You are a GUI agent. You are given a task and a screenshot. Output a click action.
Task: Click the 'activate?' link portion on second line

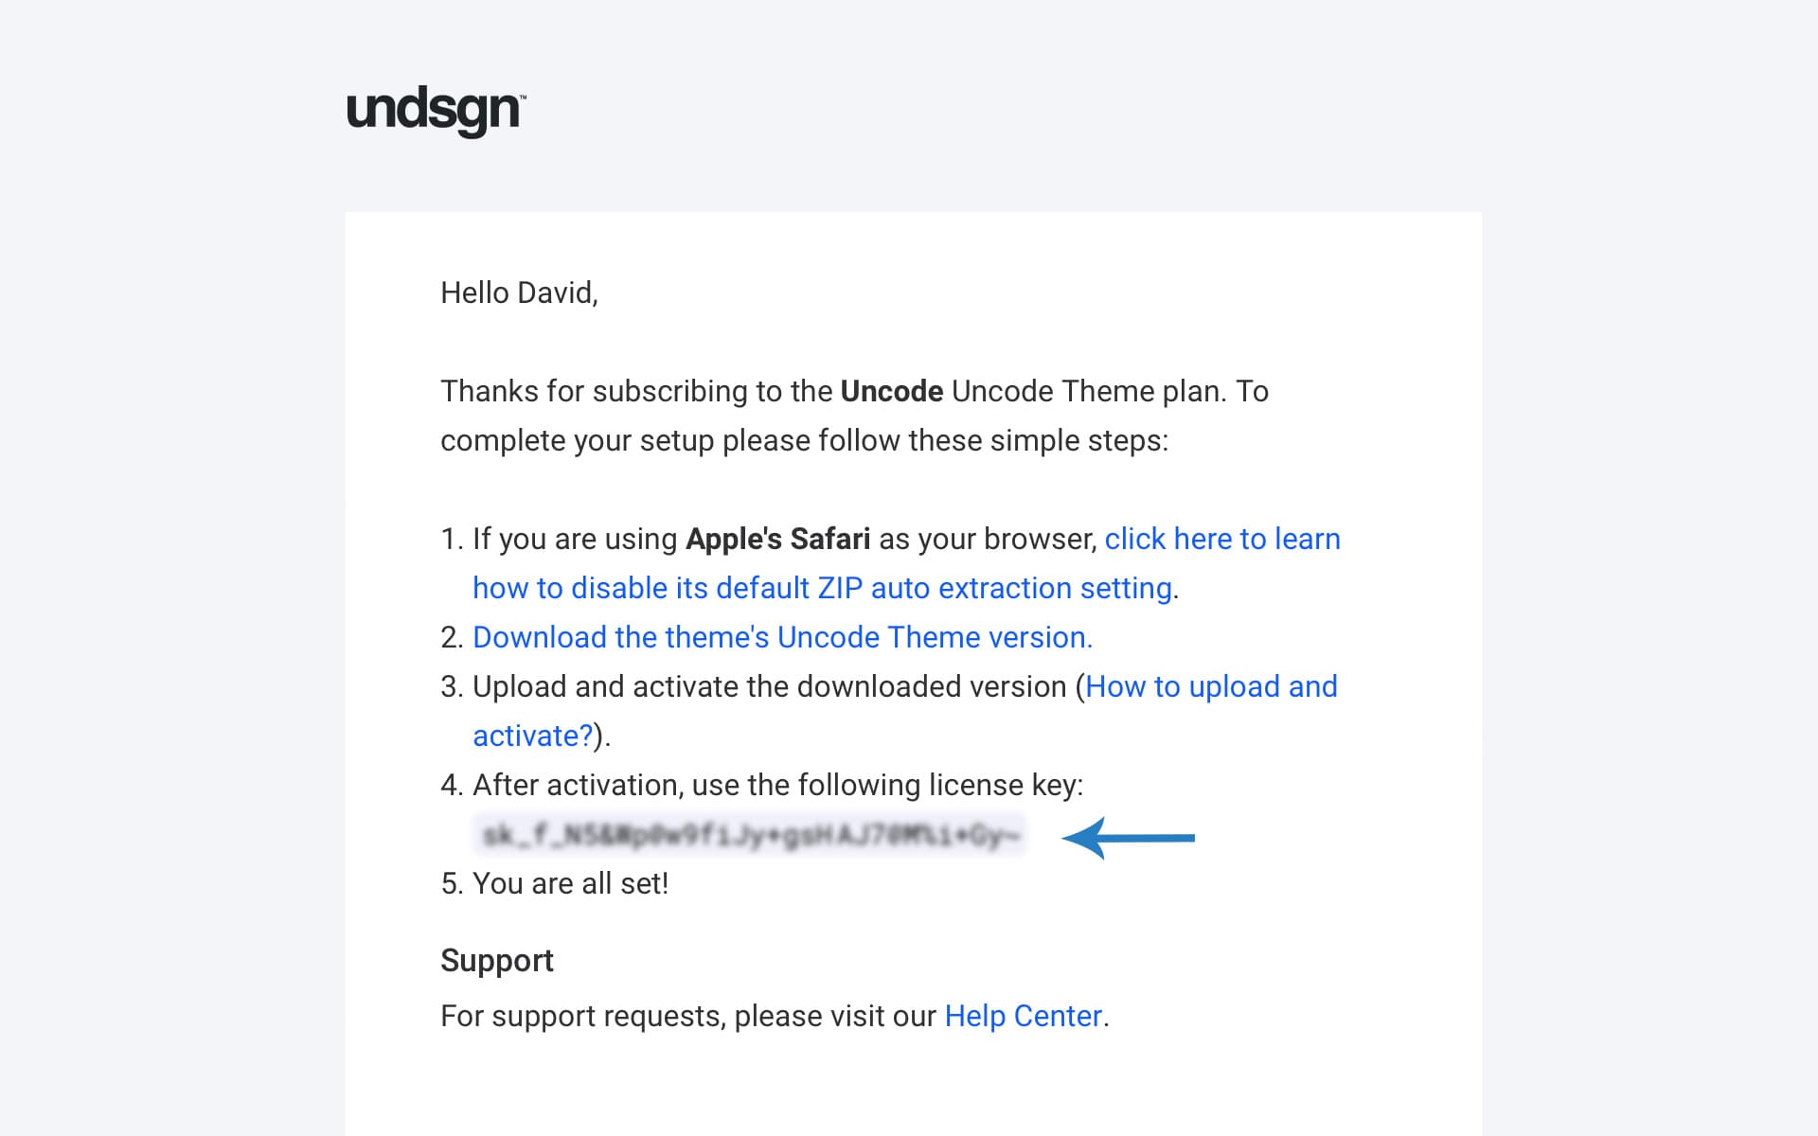click(x=532, y=736)
